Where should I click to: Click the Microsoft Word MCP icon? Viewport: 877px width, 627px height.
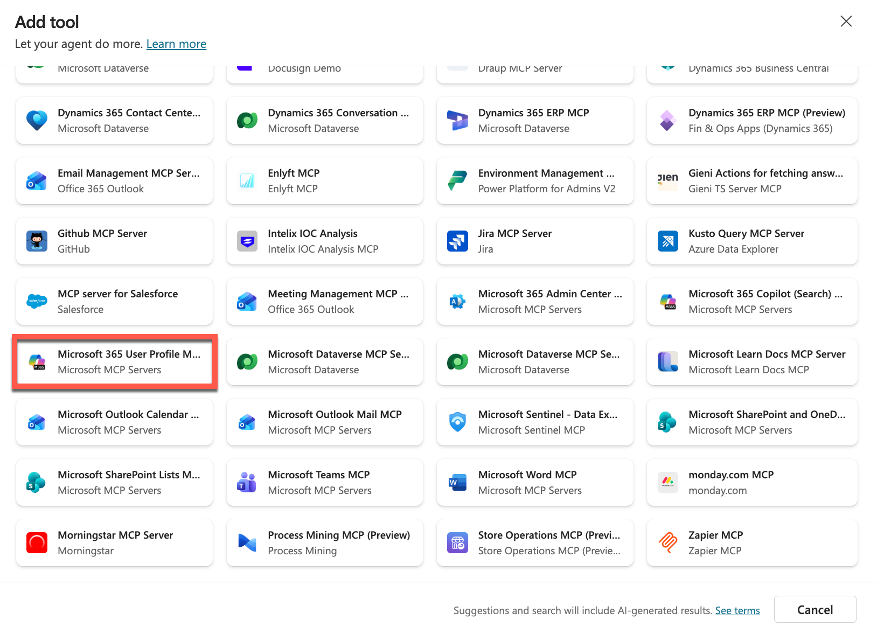[x=457, y=482]
